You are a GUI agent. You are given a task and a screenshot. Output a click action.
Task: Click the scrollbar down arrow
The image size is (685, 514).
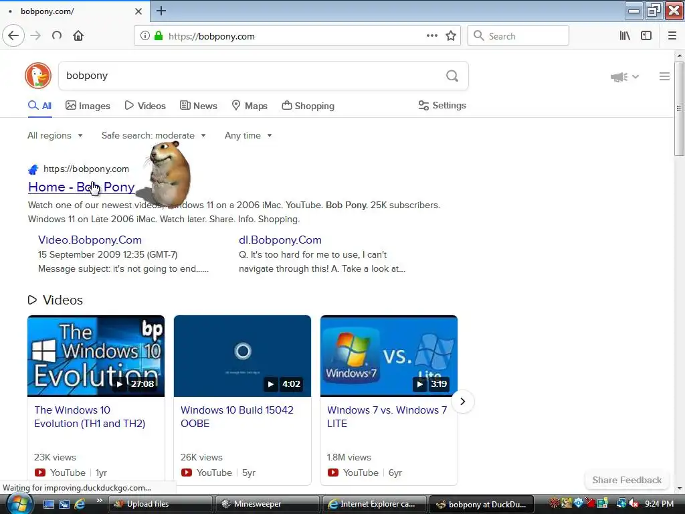pos(679,489)
